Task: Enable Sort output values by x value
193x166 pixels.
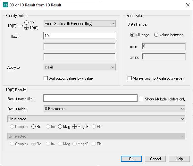Action: point(46,78)
